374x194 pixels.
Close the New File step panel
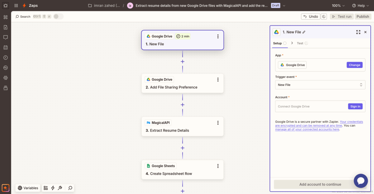click(x=365, y=32)
